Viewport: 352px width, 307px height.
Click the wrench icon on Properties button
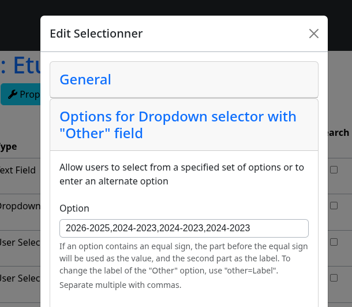click(13, 94)
